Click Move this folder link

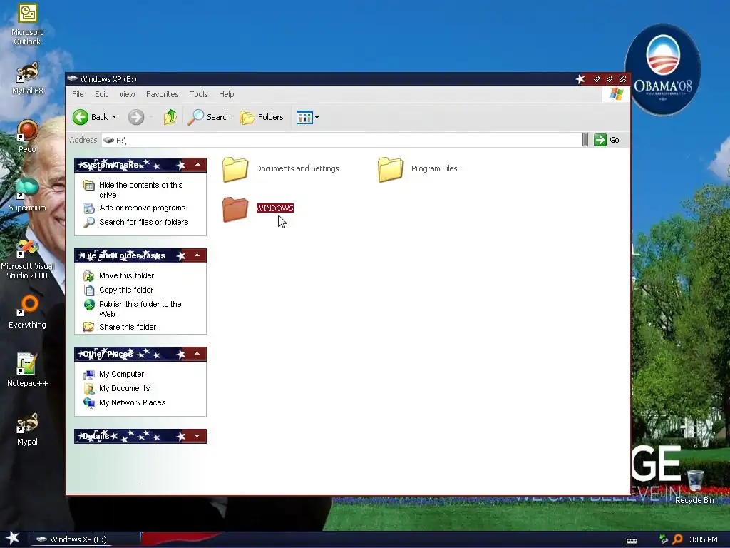tap(127, 276)
